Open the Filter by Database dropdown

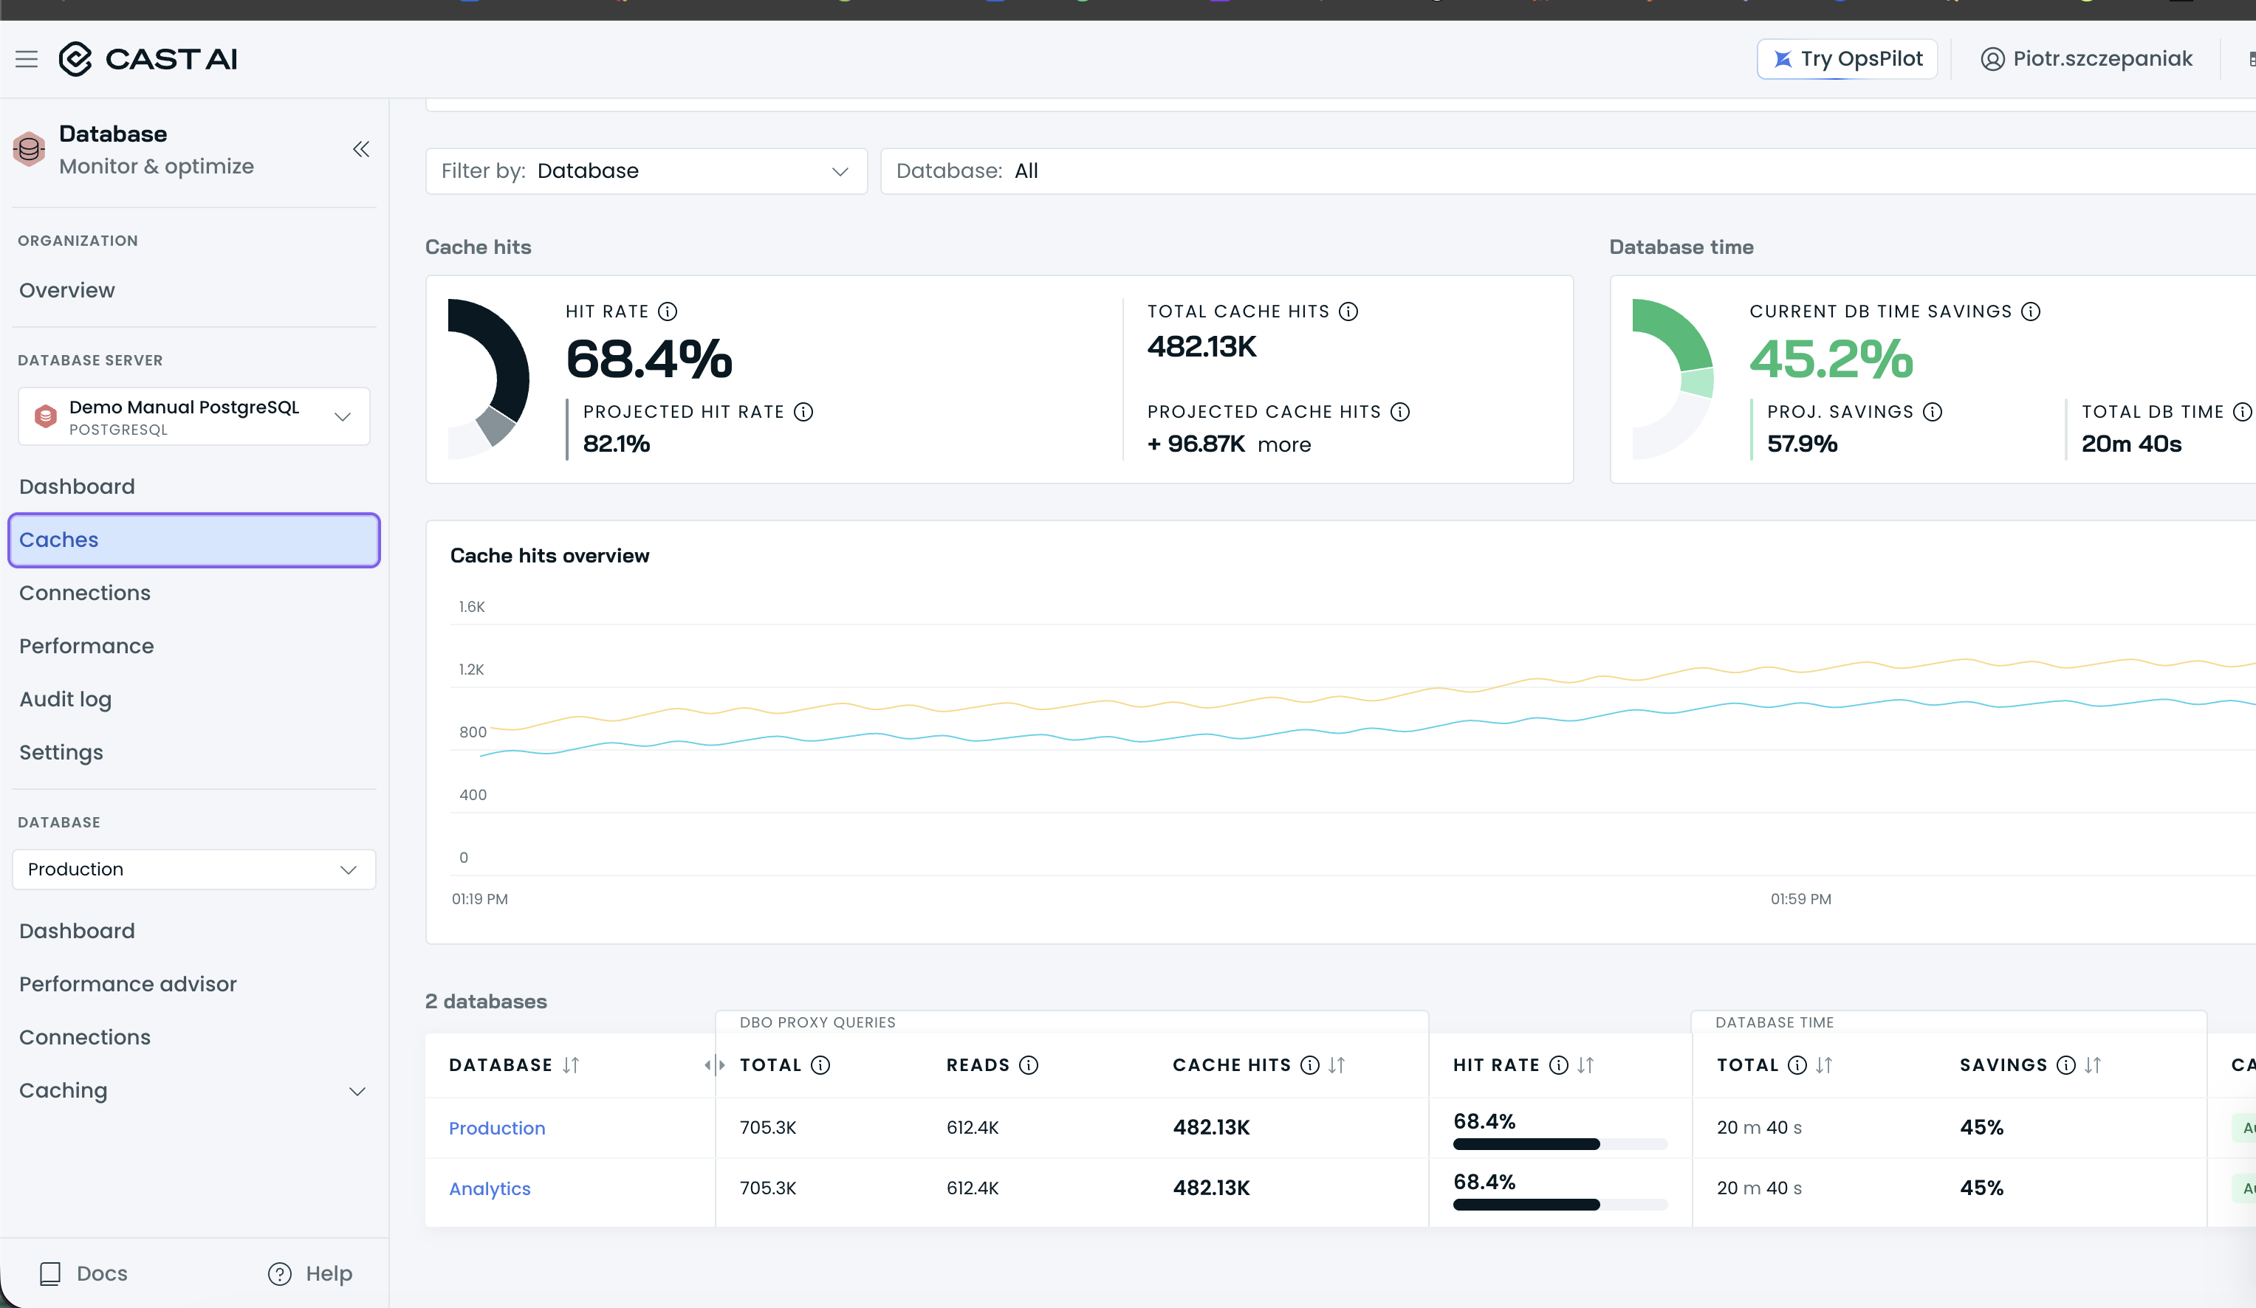pos(646,171)
